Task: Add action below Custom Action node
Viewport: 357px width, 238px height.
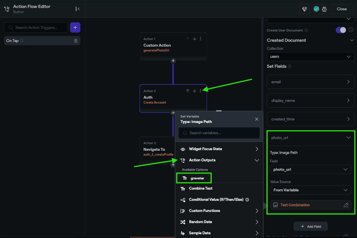Action: point(173,61)
